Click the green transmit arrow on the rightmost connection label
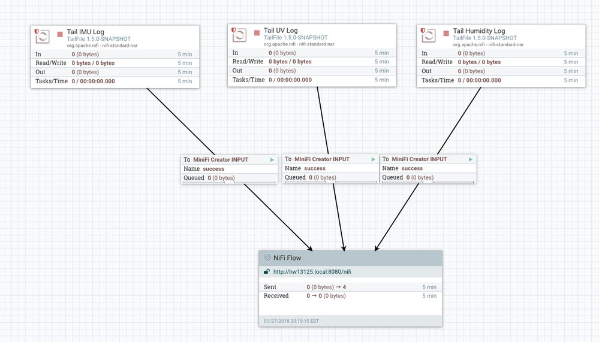Viewport: 599px width, 342px height. (471, 159)
